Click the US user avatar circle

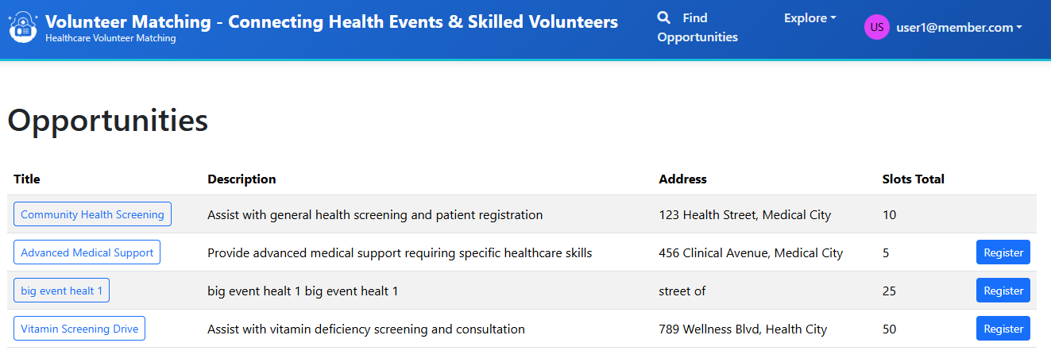876,28
